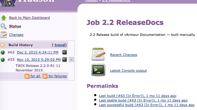Image resolution: width=197 pixels, height=110 pixels.
Task: Click build number #63 text
Action: pyautogui.click(x=11, y=52)
